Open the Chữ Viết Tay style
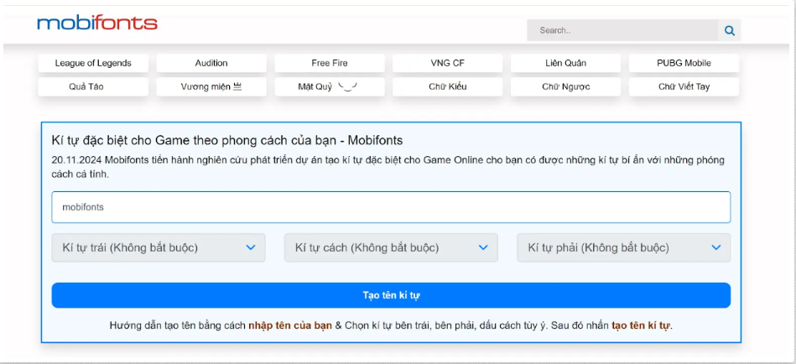This screenshot has width=796, height=364. (684, 86)
